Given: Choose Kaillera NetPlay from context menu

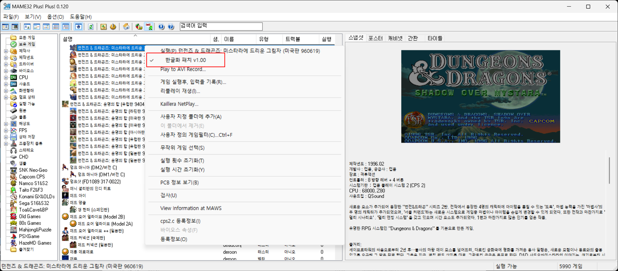Looking at the screenshot, I should pos(179,104).
